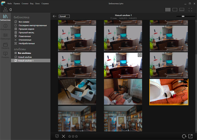Open the Информация sidebar panel
The height and width of the screenshot is (140, 197).
pos(5,27)
